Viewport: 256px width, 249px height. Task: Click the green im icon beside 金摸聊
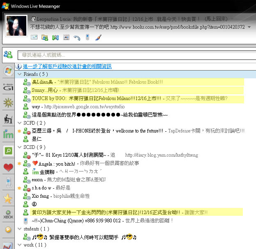[35, 171]
